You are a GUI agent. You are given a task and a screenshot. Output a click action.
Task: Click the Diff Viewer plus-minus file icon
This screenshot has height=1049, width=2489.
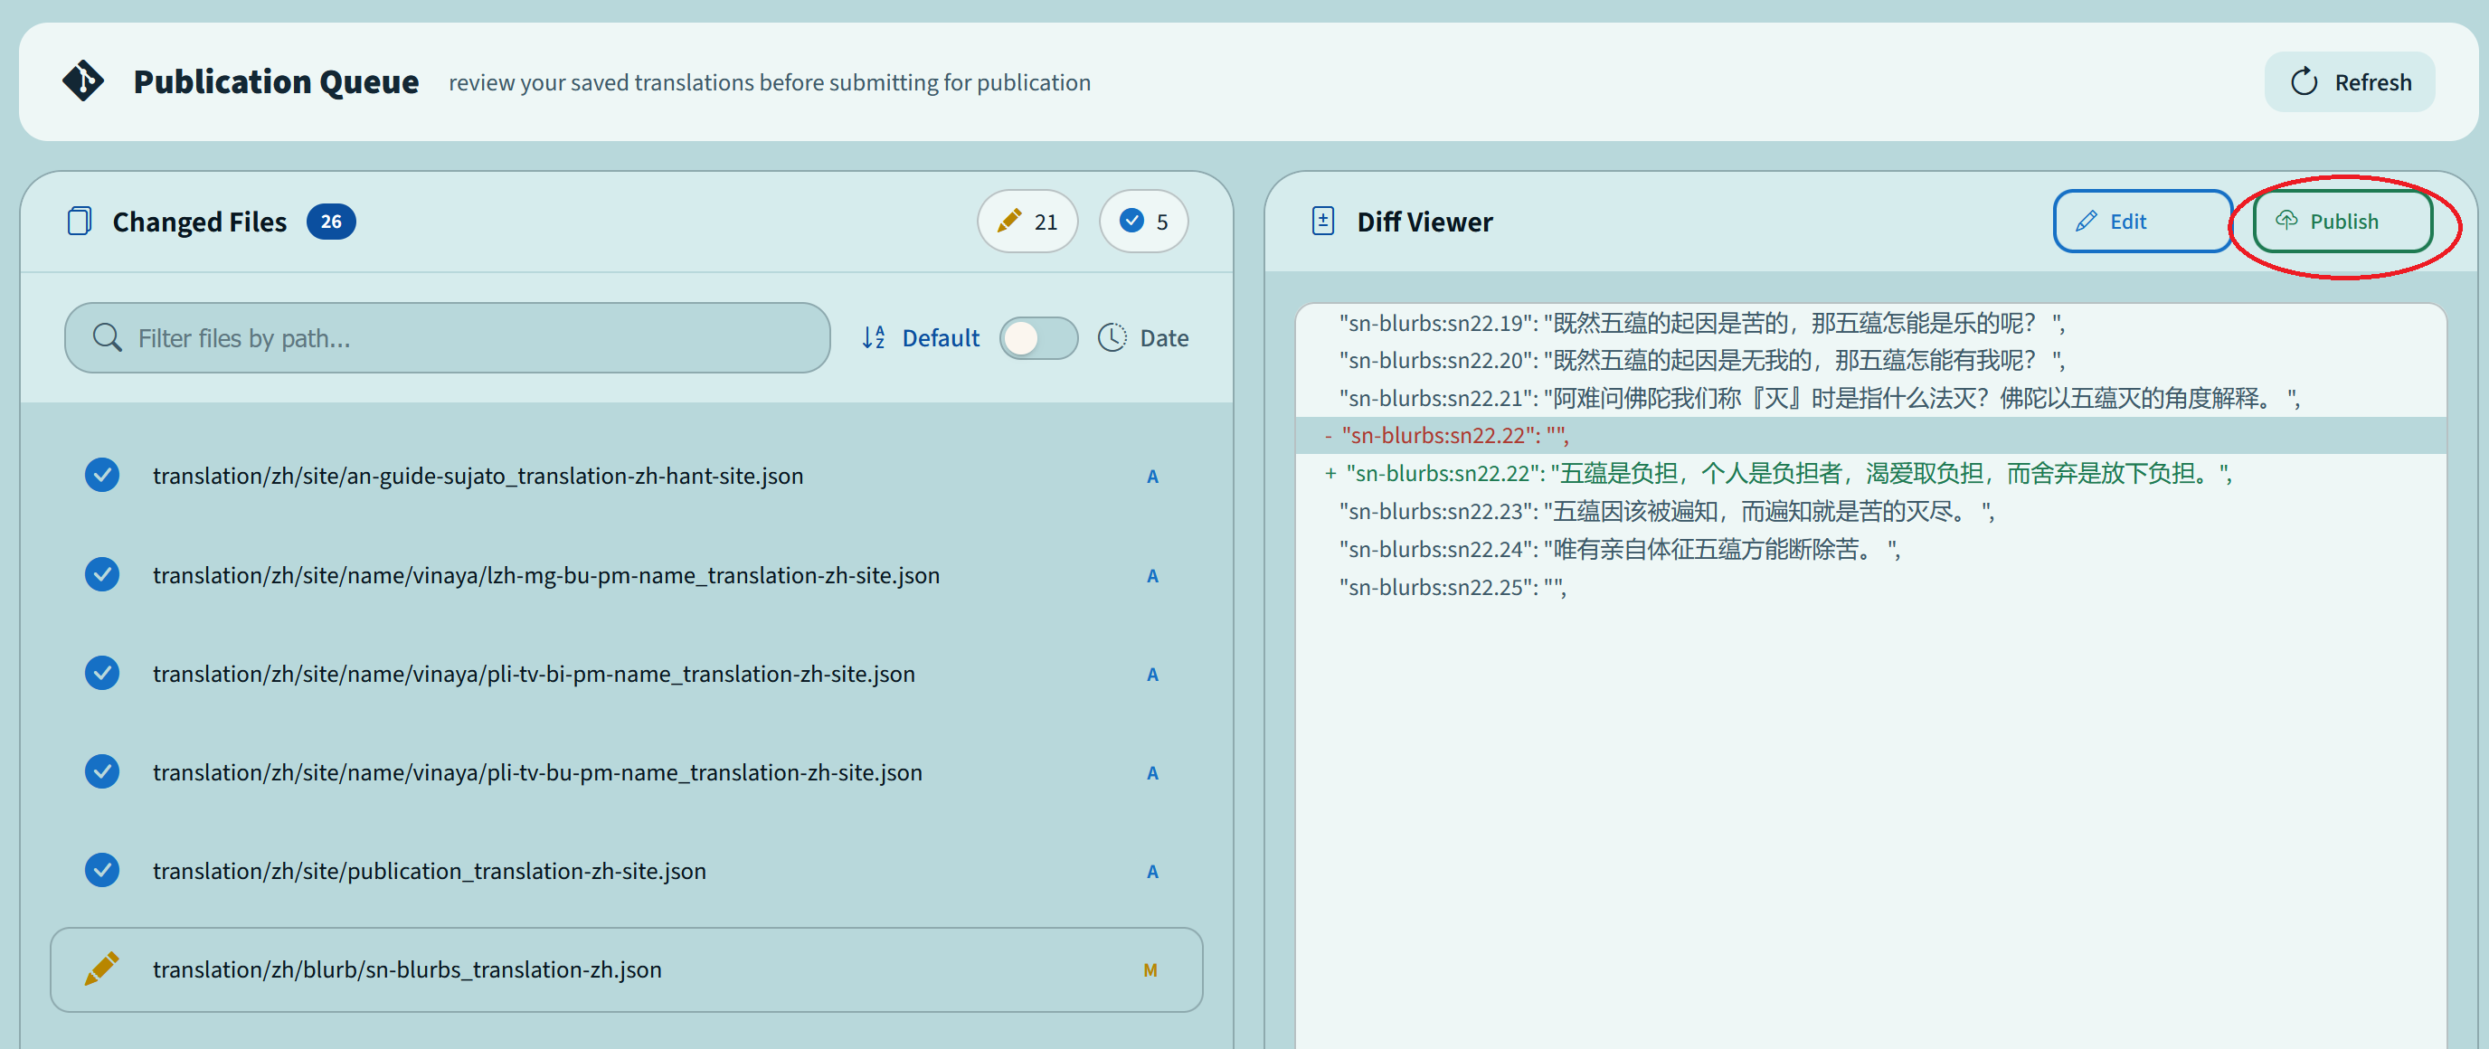tap(1323, 222)
